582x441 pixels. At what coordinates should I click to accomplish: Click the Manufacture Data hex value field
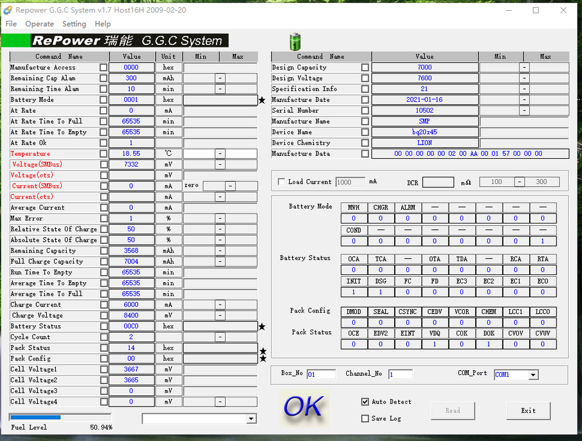tap(470, 153)
